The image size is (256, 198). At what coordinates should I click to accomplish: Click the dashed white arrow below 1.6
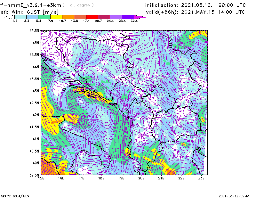point(9,17)
